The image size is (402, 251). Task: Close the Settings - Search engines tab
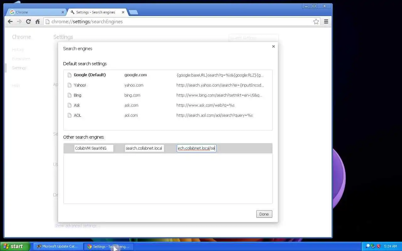123,12
